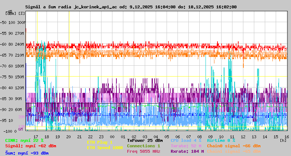
Task: Click the CINR legend entry in green
Action: pyautogui.click(x=24, y=140)
